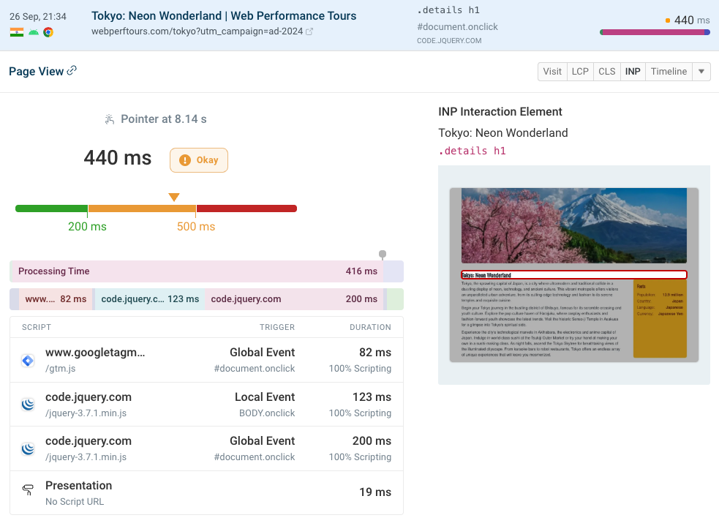Screen dimensions: 719x526
Task: Click the www 82 ms breakdown segment
Action: 56,299
